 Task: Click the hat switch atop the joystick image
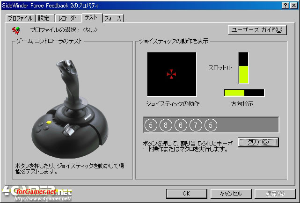(x=68, y=63)
